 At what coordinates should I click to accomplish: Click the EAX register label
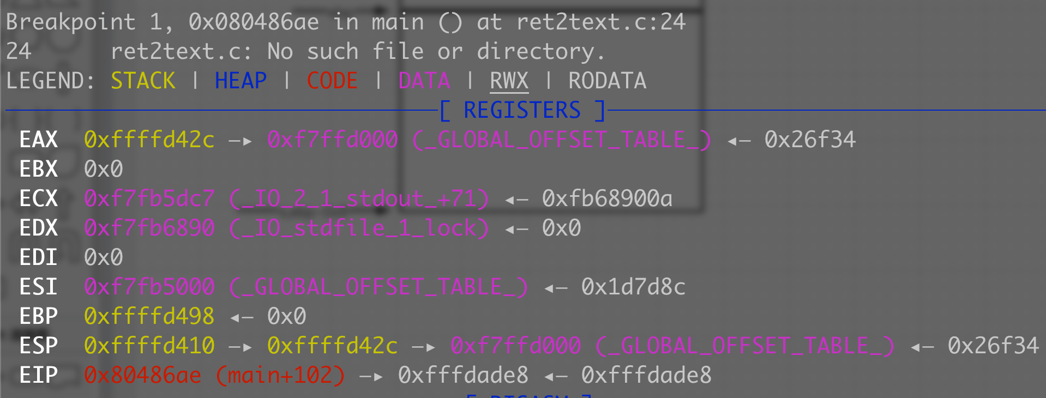tap(38, 140)
